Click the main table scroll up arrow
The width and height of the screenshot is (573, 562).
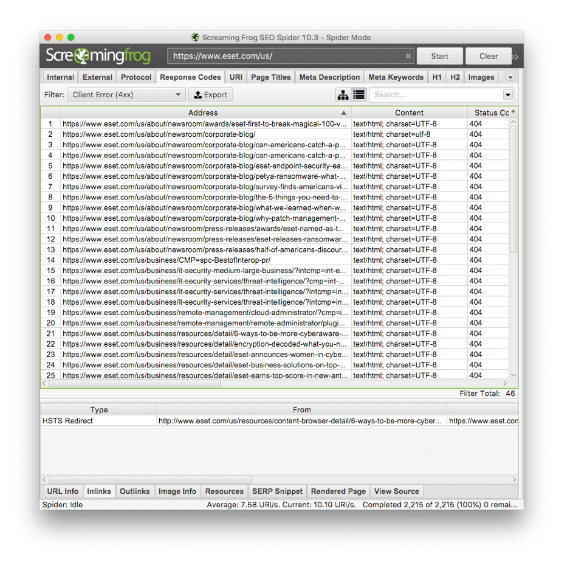(x=513, y=122)
